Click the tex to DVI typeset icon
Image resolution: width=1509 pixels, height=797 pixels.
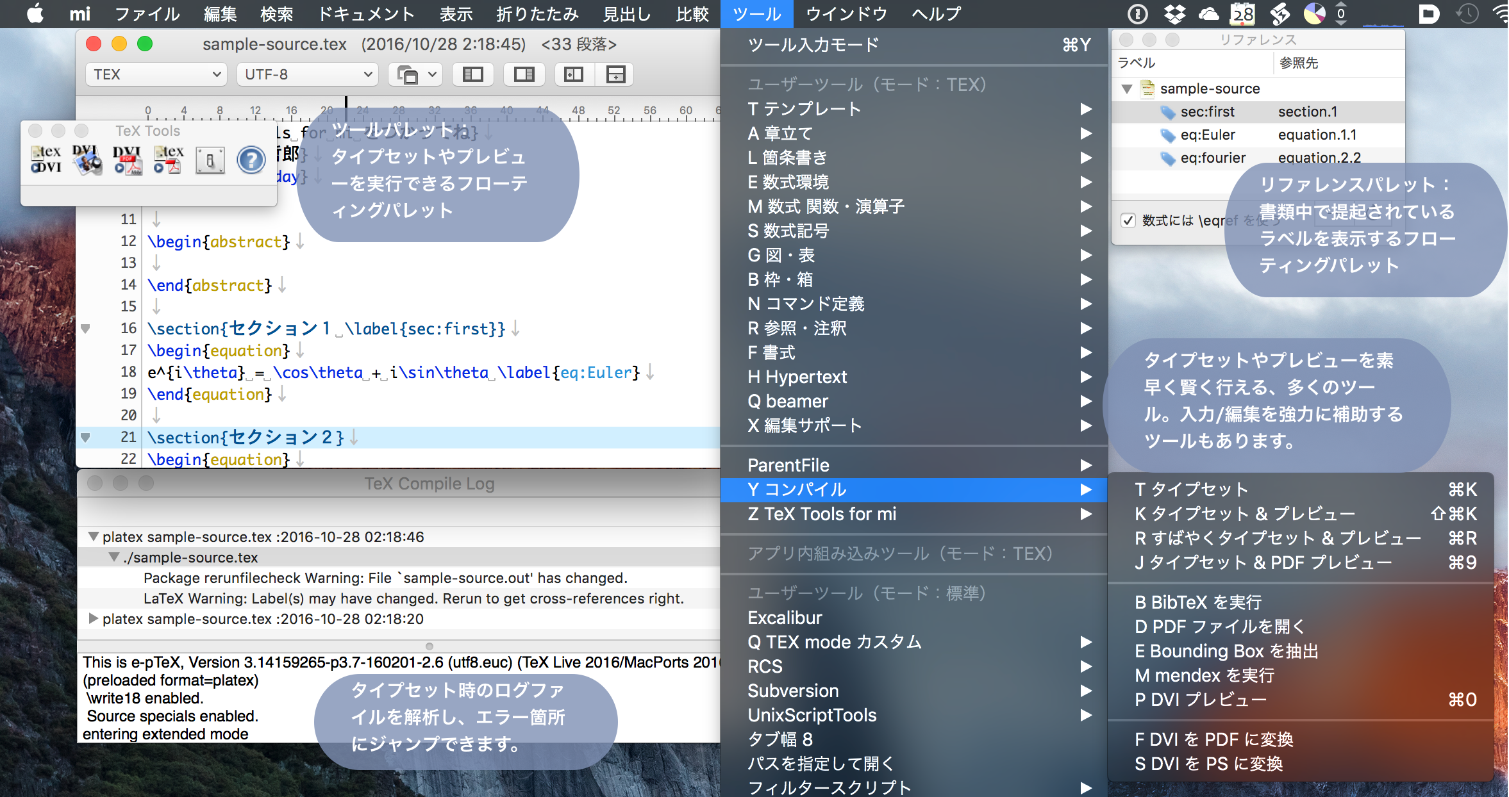pos(46,160)
